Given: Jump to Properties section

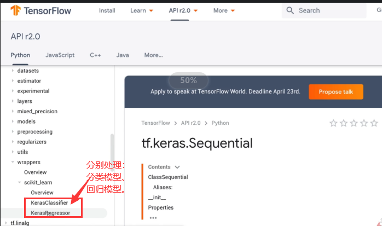Looking at the screenshot, I should (161, 207).
